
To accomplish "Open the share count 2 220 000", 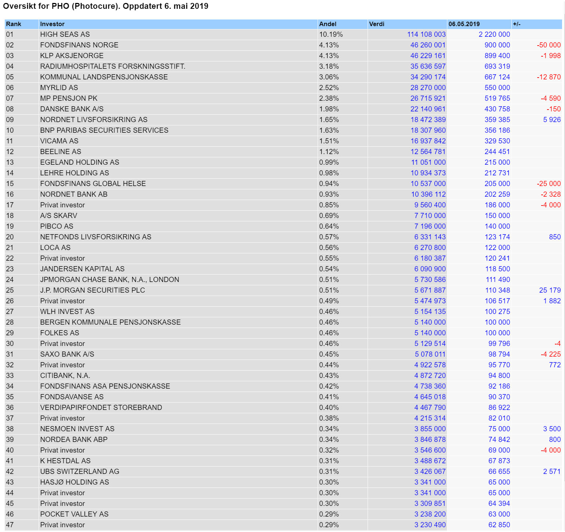I will pyautogui.click(x=494, y=34).
